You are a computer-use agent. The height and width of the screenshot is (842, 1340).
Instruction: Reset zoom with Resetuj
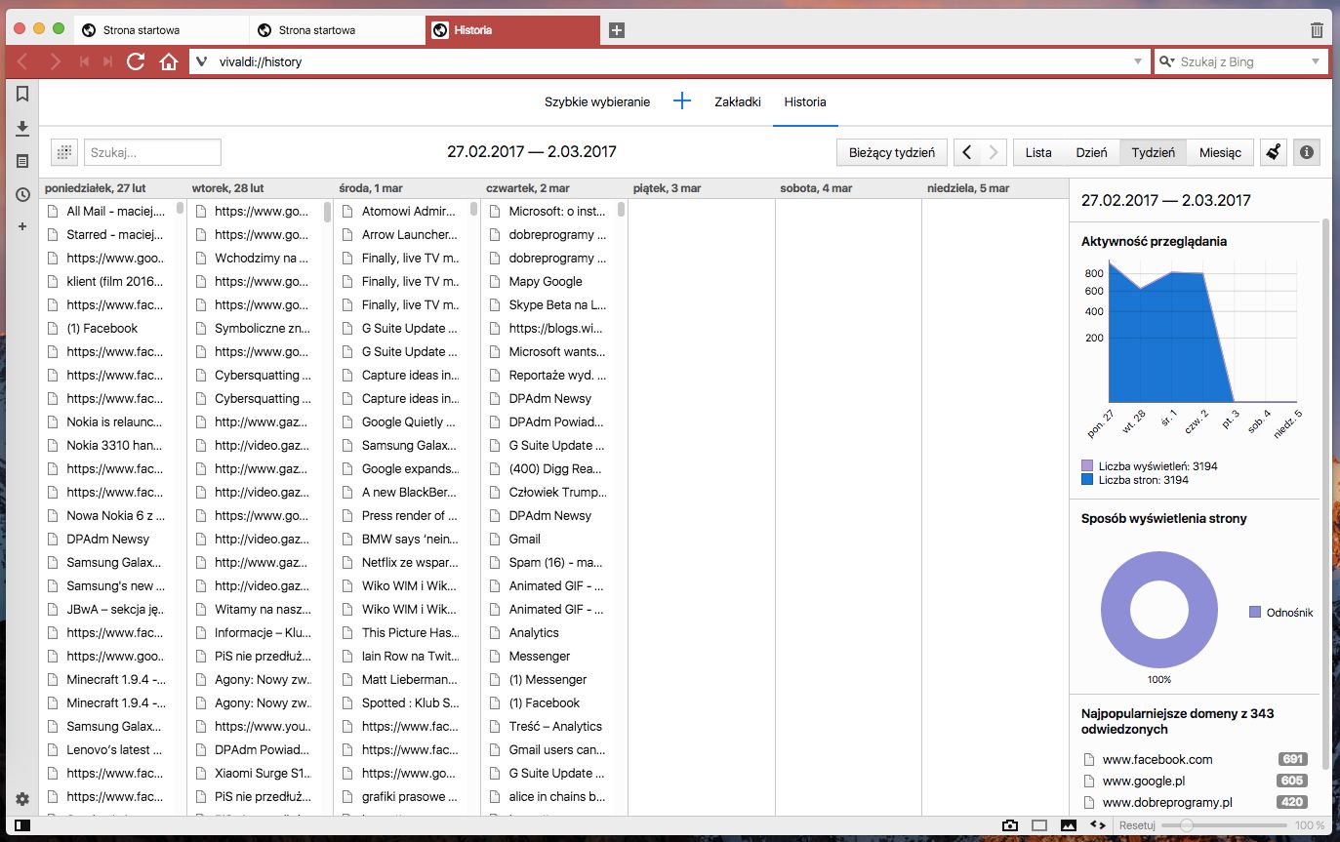1136,825
